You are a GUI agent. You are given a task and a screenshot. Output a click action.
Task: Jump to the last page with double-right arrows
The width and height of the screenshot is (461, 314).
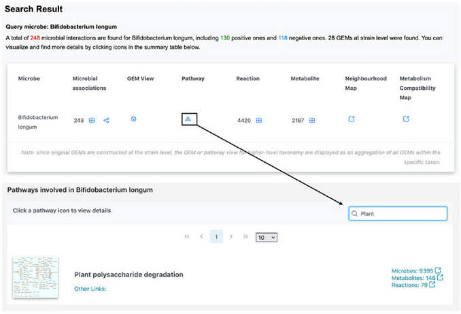click(x=245, y=236)
